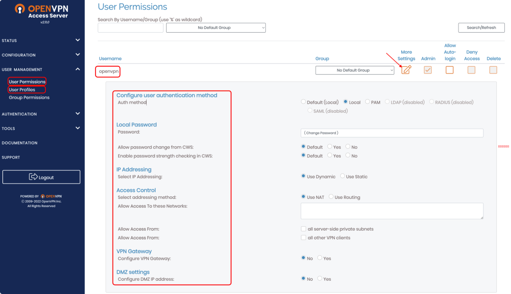
Task: Select the PAM auth method
Action: click(x=368, y=102)
